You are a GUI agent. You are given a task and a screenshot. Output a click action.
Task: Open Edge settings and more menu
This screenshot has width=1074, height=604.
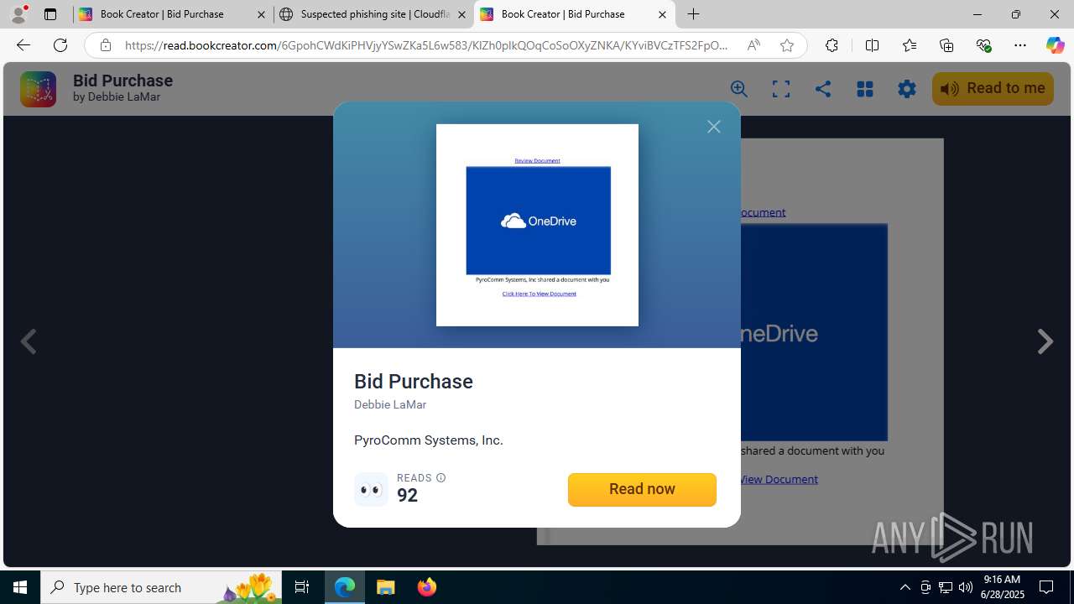point(1020,45)
